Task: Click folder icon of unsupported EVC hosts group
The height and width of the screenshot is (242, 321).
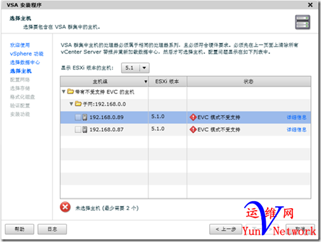Action: tap(71, 92)
